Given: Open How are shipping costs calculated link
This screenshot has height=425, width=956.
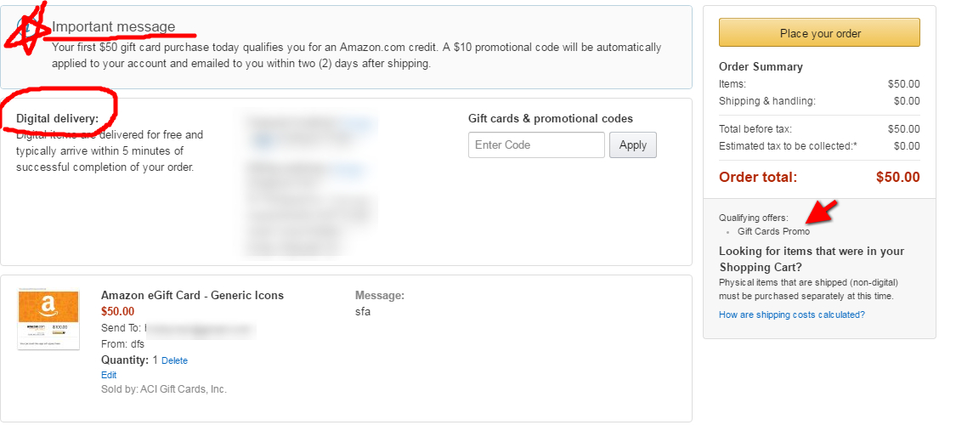Looking at the screenshot, I should 791,314.
